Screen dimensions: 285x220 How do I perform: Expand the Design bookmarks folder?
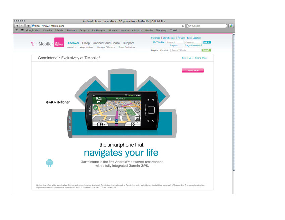(x=84, y=30)
